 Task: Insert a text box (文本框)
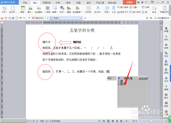click(89, 10)
